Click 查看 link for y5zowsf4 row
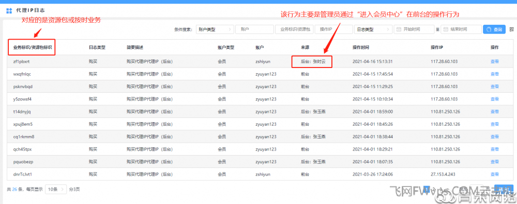The image size is (517, 204). click(x=495, y=99)
